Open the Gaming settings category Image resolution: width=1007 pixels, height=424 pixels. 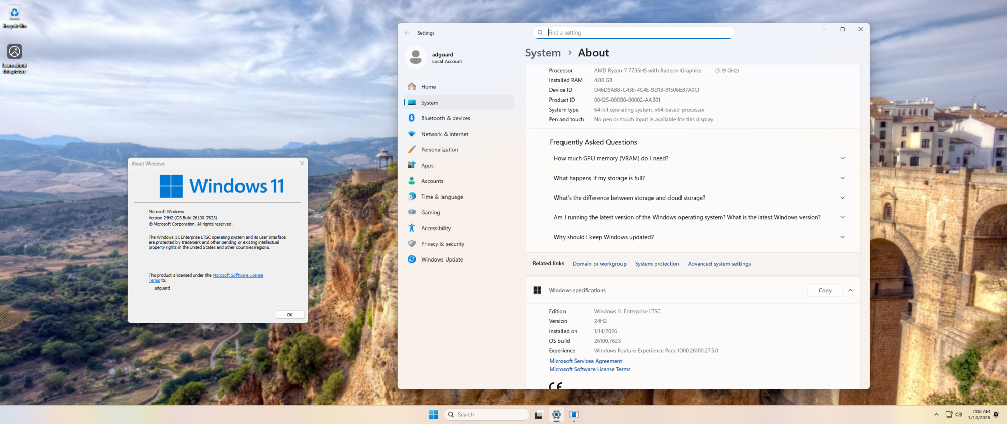pyautogui.click(x=430, y=212)
